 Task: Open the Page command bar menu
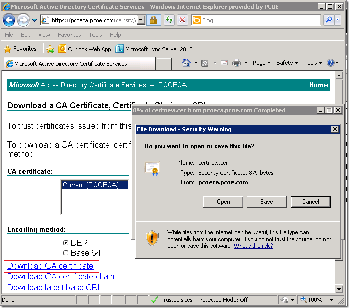pyautogui.click(x=262, y=63)
